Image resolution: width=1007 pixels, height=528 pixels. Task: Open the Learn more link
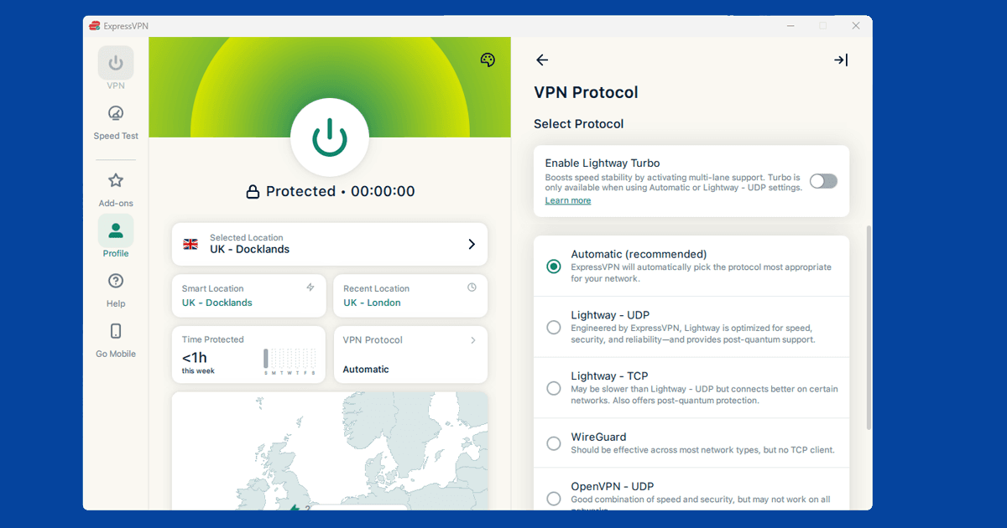point(568,200)
